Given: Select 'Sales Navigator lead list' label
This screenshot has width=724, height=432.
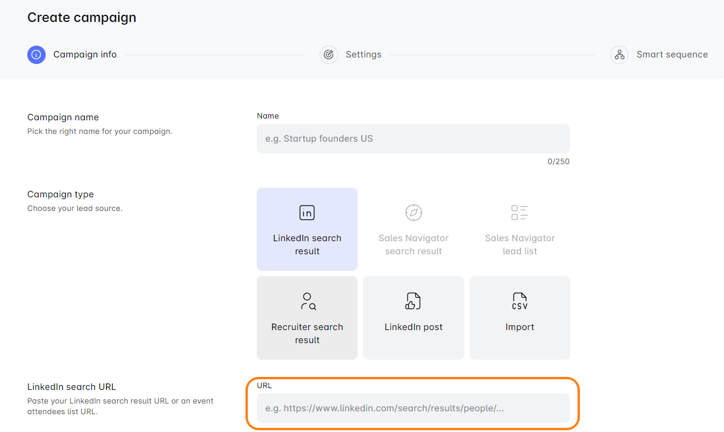Looking at the screenshot, I should coord(519,244).
